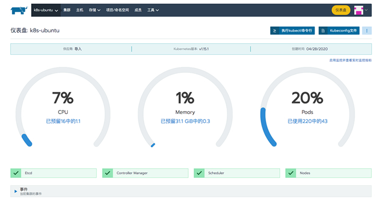Click the terminal prompt icon on kubectl button
Image resolution: width=377 pixels, height=215 pixels.
pyautogui.click(x=275, y=31)
